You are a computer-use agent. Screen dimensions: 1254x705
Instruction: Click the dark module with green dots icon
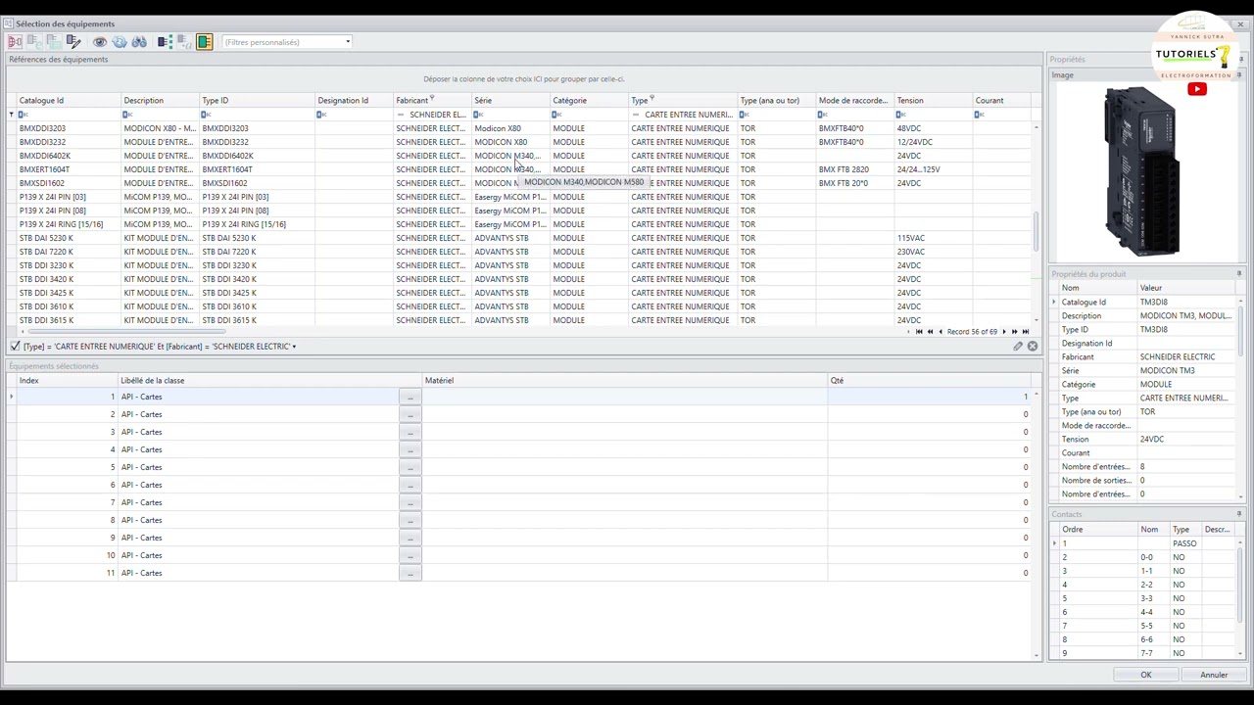click(x=165, y=42)
